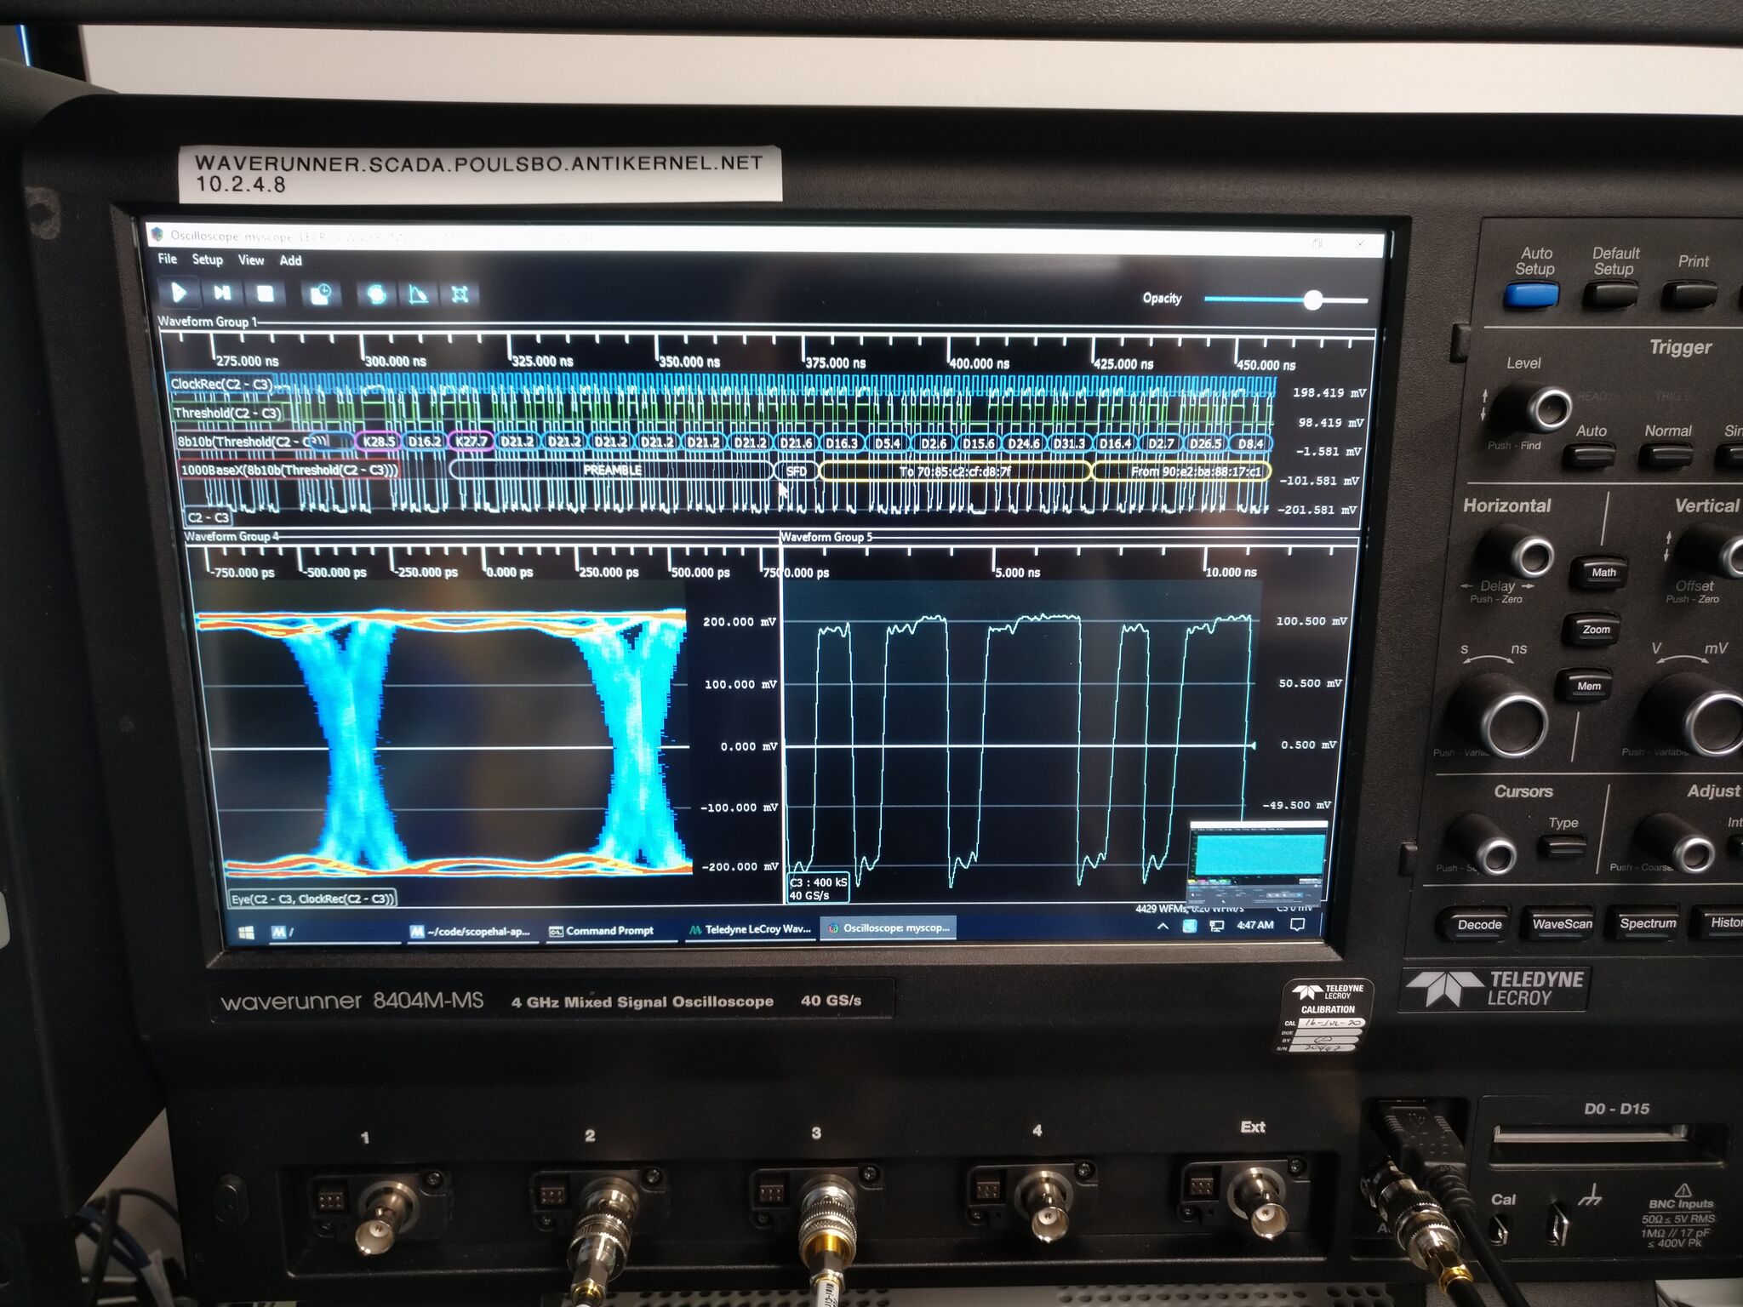
Task: Click the clear sweeps toolbar icon
Action: pyautogui.click(x=418, y=294)
